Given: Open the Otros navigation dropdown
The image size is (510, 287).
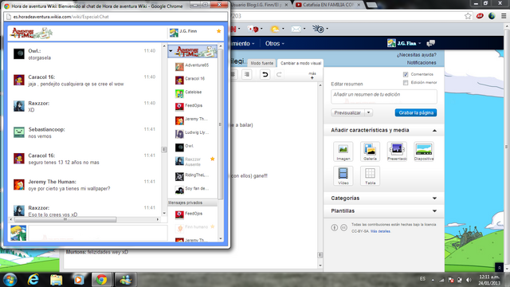Looking at the screenshot, I should (274, 43).
